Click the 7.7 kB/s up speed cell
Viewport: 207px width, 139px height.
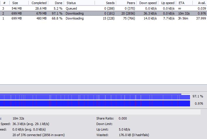(x=169, y=18)
